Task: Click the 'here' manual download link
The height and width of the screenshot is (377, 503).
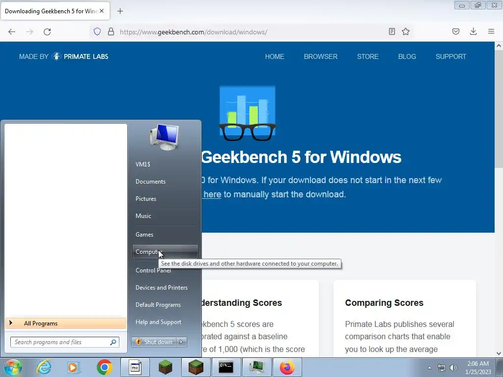Action: (212, 194)
